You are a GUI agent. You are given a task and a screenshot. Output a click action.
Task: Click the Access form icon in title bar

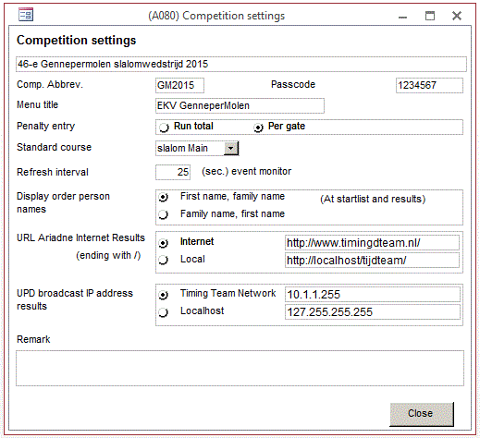(x=26, y=15)
